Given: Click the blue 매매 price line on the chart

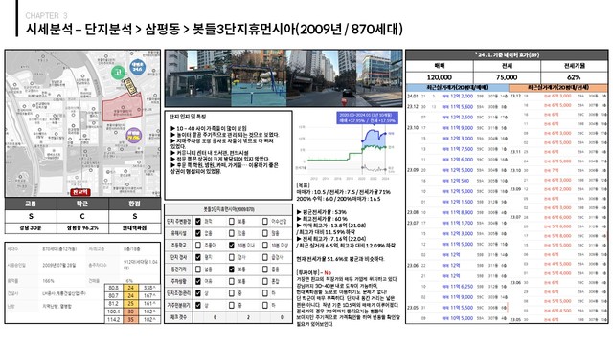Looking at the screenshot, I should pyautogui.click(x=375, y=135).
